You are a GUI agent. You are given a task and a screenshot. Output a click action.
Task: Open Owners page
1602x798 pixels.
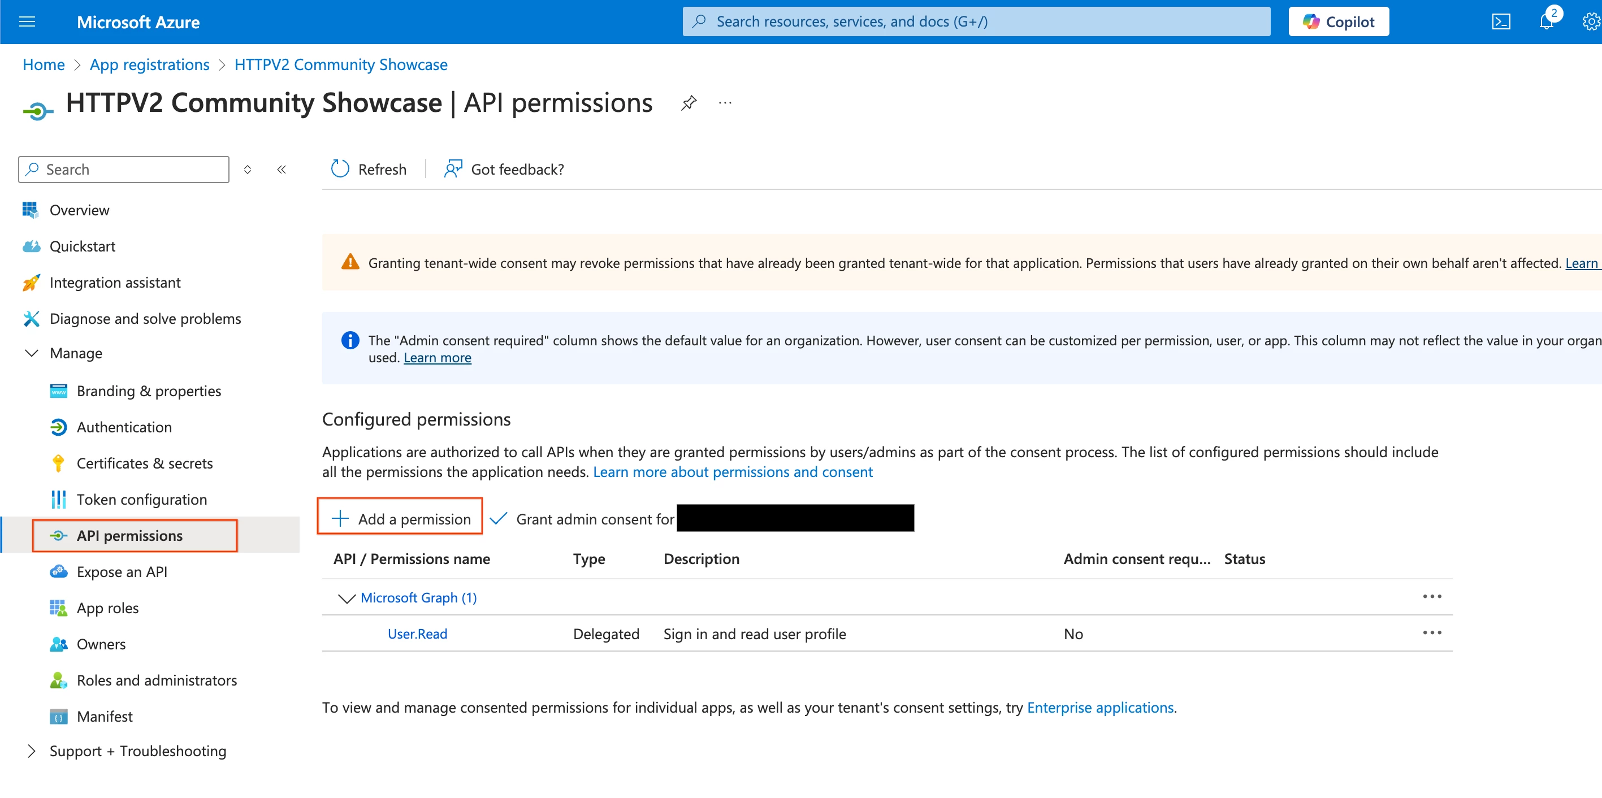[x=101, y=643]
